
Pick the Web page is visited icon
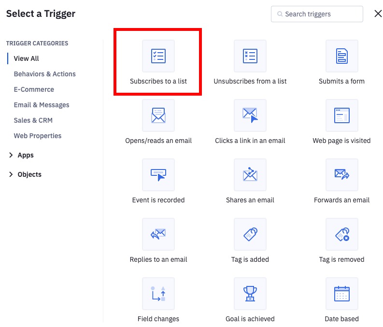(342, 115)
